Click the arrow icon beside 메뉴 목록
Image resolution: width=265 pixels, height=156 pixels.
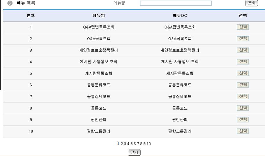(x=10, y=3)
